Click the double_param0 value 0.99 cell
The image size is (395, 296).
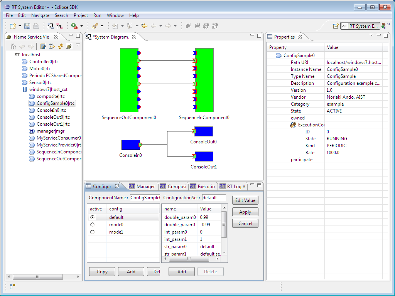click(209, 217)
